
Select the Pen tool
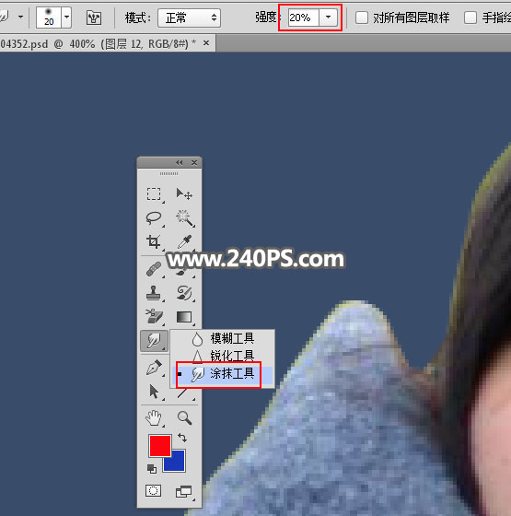154,367
